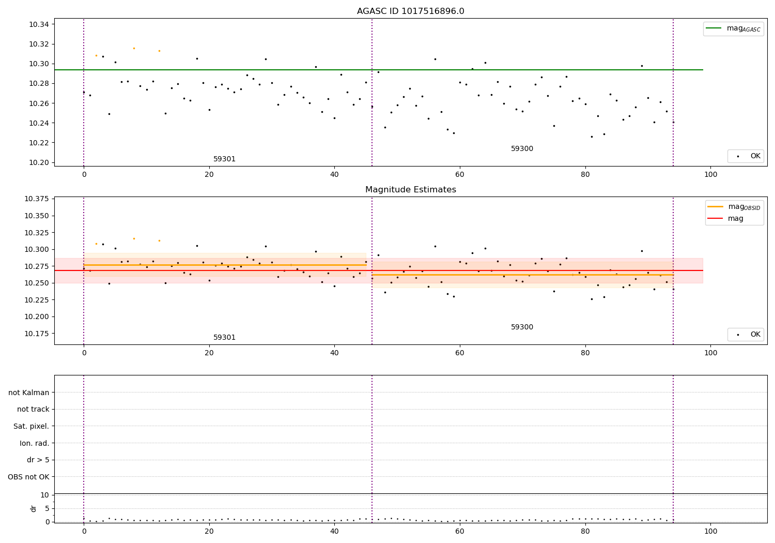Click the green line sample in the top legend
This screenshot has height=543, width=775.
pyautogui.click(x=714, y=28)
